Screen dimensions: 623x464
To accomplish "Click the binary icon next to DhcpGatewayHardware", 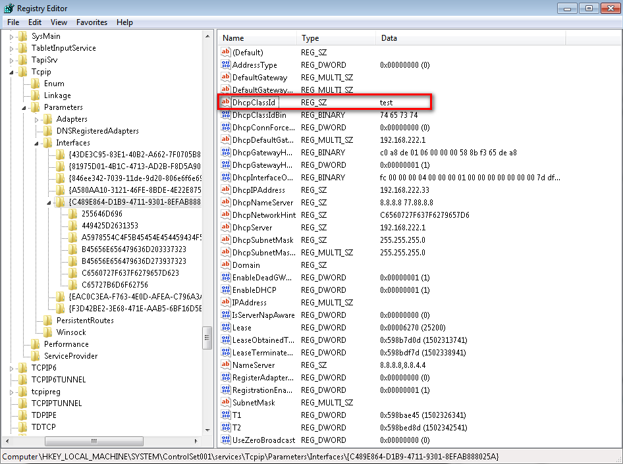I will point(227,152).
